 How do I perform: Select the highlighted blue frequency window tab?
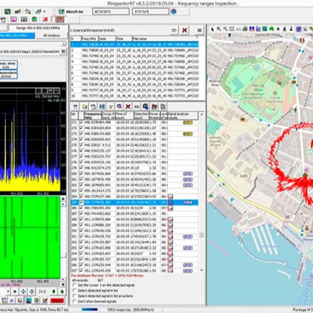tap(17, 36)
